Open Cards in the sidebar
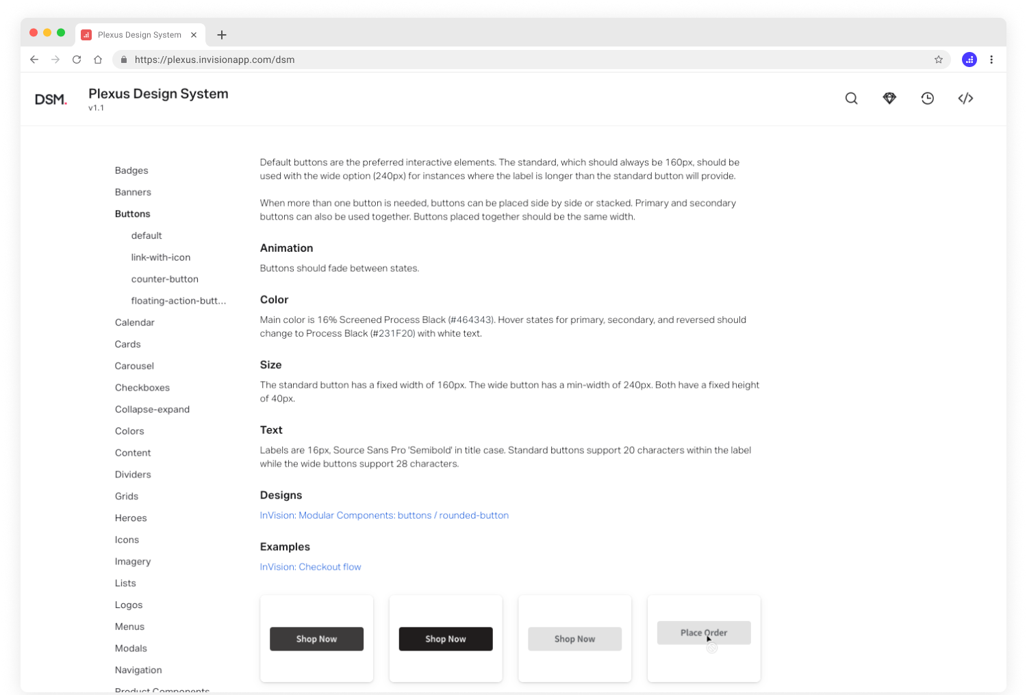Image resolution: width=1027 pixels, height=695 pixels. click(128, 344)
